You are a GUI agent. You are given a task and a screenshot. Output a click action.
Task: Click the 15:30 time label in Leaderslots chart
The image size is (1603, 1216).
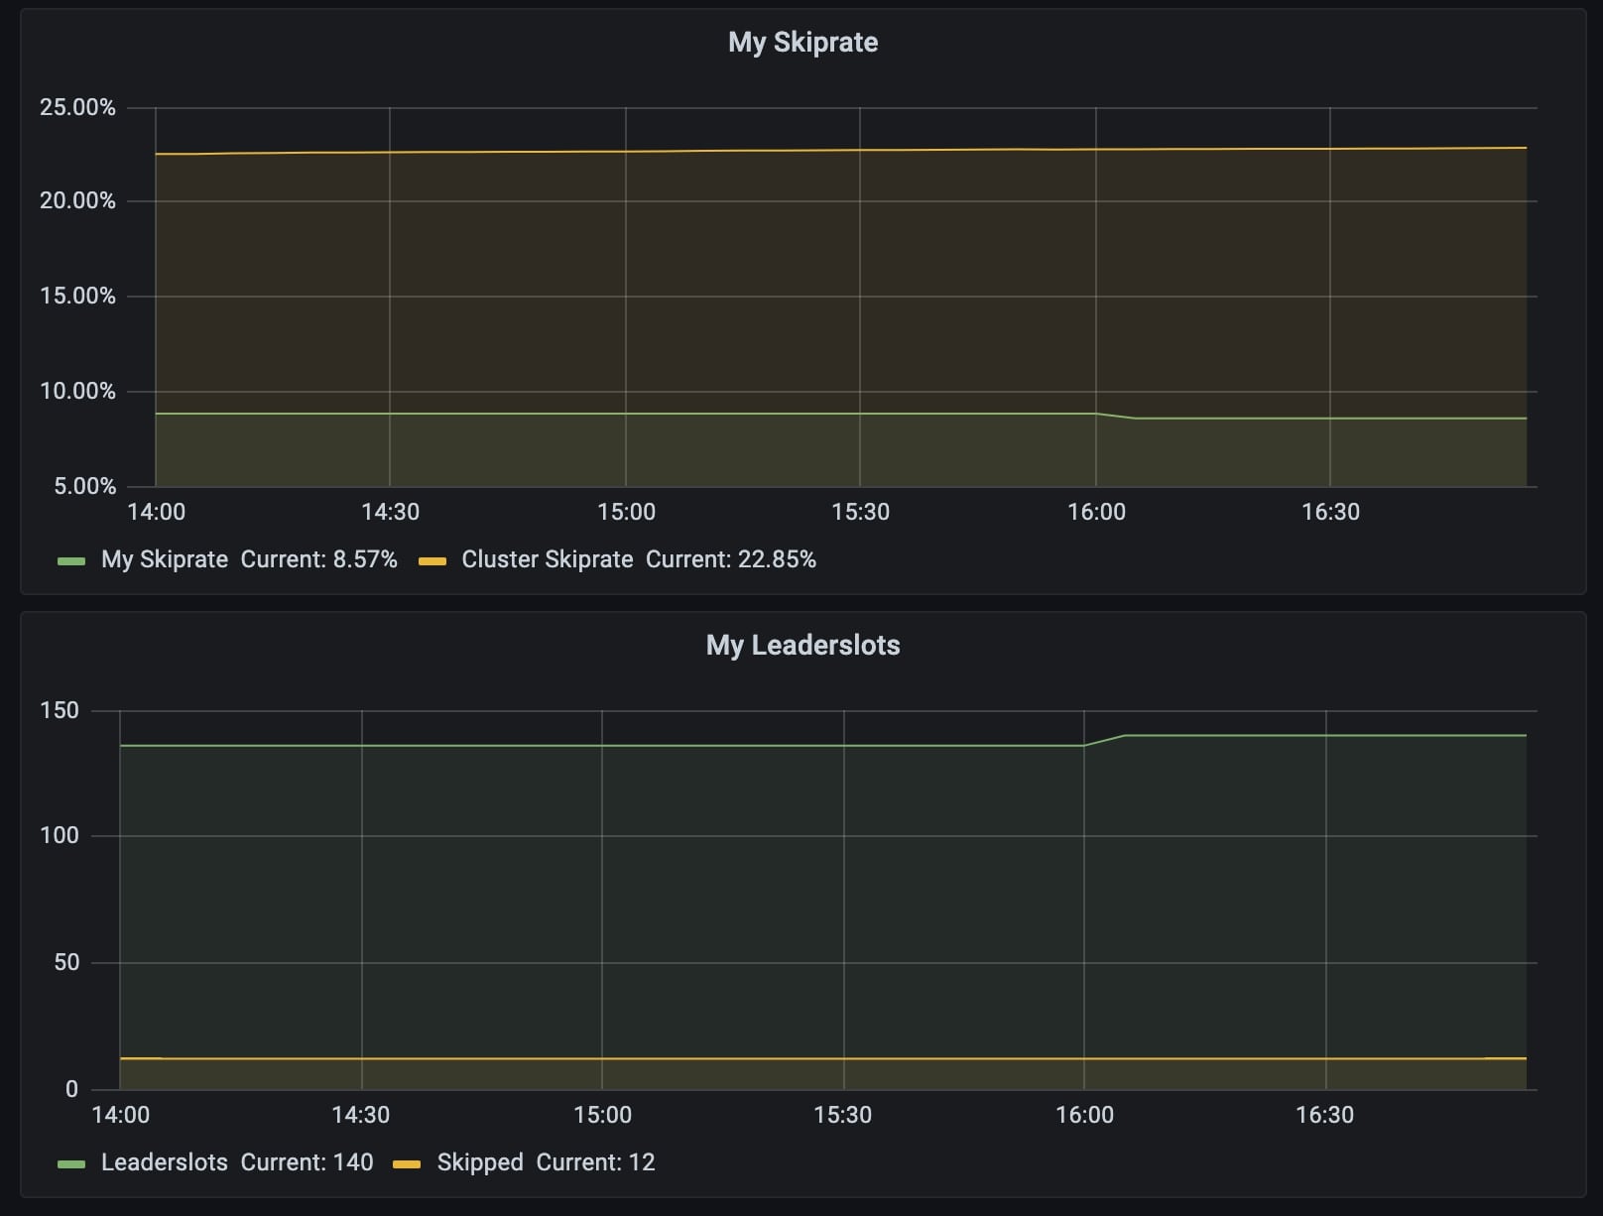coord(842,1115)
